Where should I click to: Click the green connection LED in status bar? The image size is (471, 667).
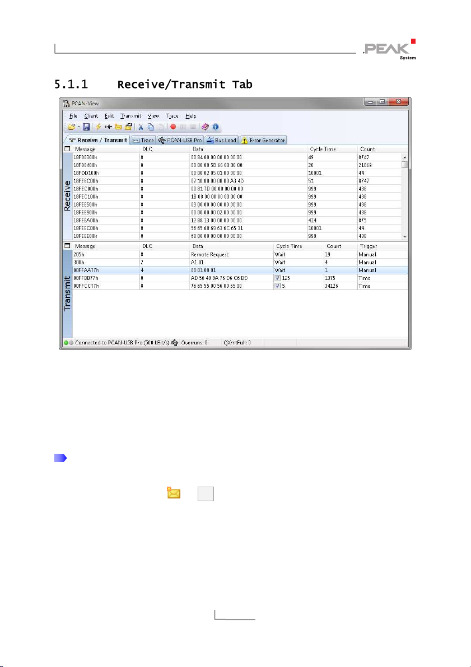[x=66, y=342]
